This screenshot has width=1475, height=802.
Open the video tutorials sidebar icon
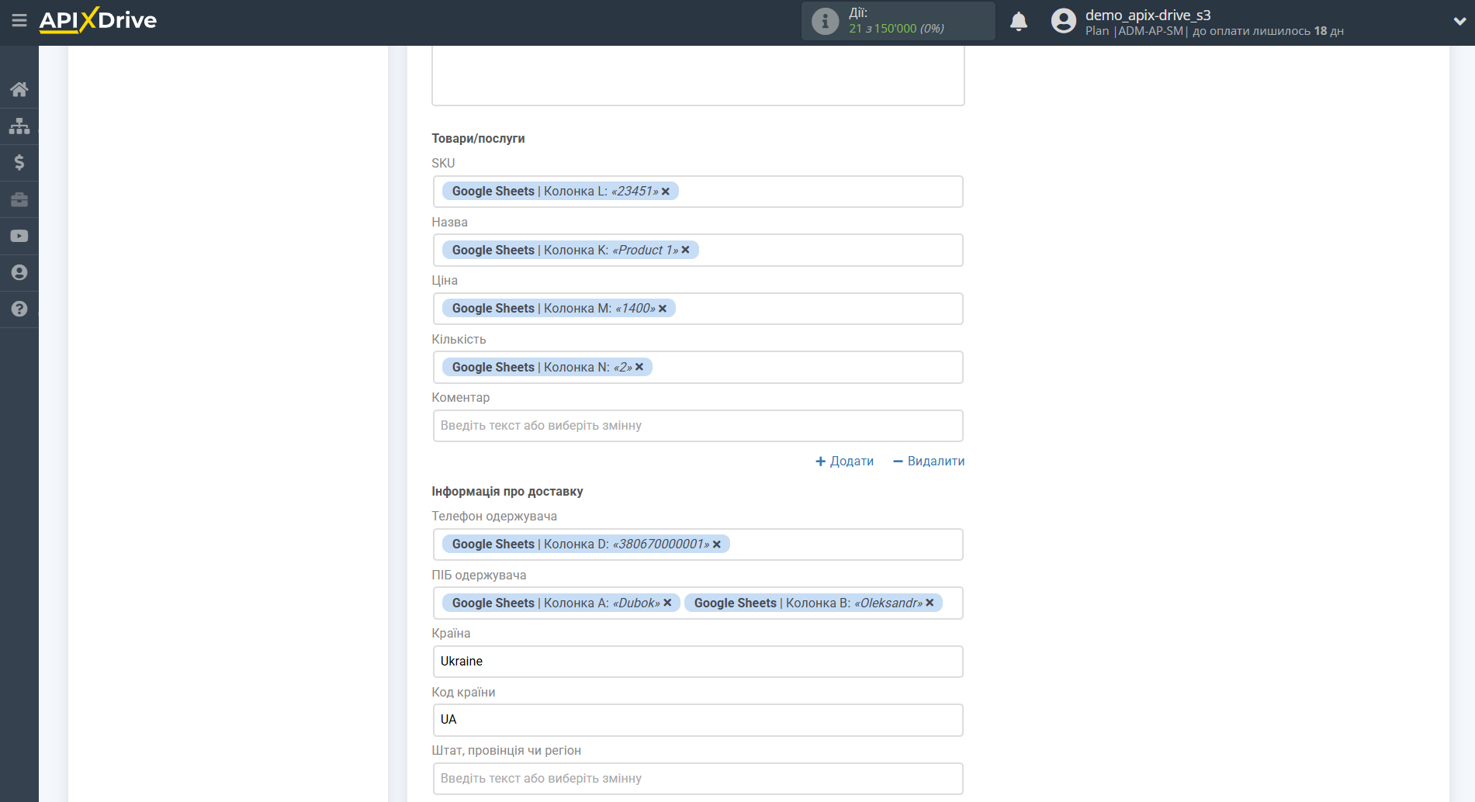(x=19, y=236)
